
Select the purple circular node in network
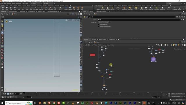click(x=153, y=59)
